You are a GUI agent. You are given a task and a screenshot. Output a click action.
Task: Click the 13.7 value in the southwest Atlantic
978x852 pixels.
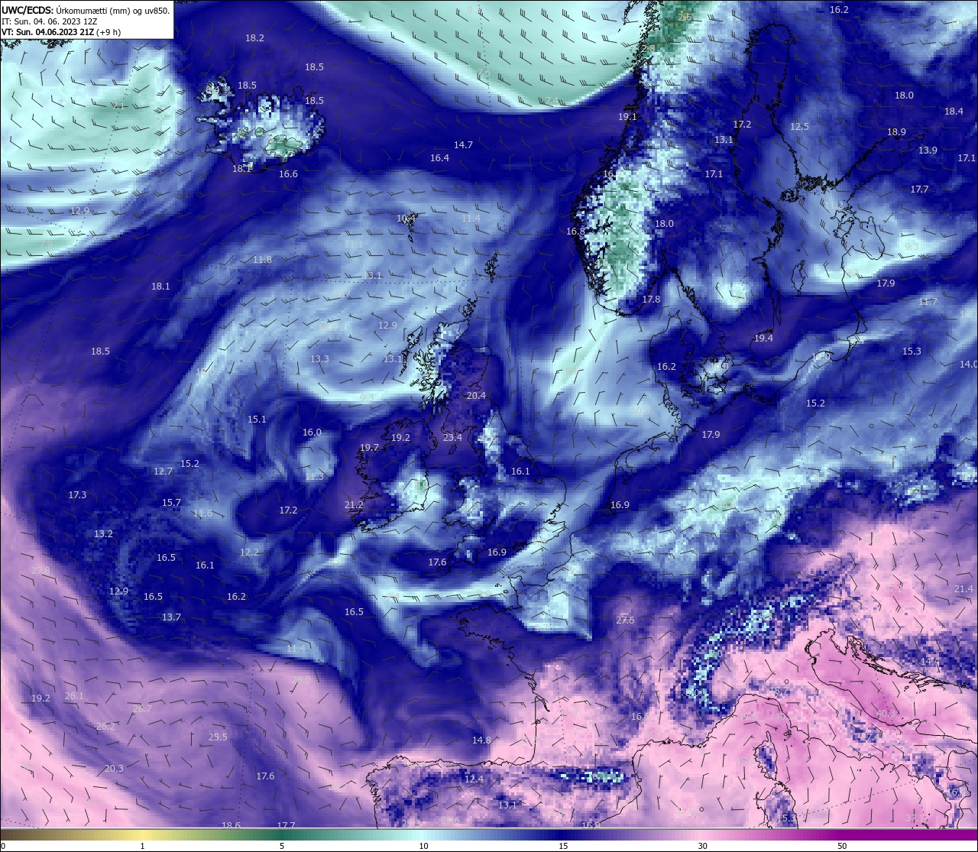pyautogui.click(x=171, y=617)
